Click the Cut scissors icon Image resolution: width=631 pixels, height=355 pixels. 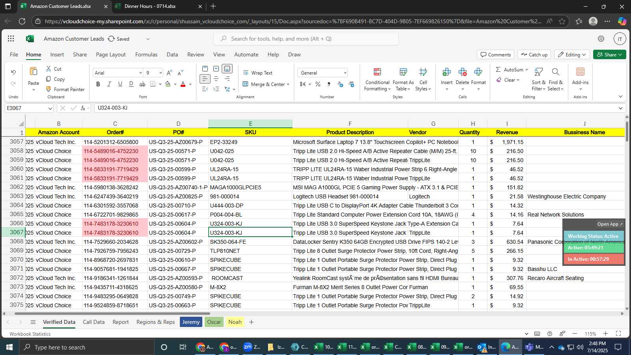(x=49, y=69)
